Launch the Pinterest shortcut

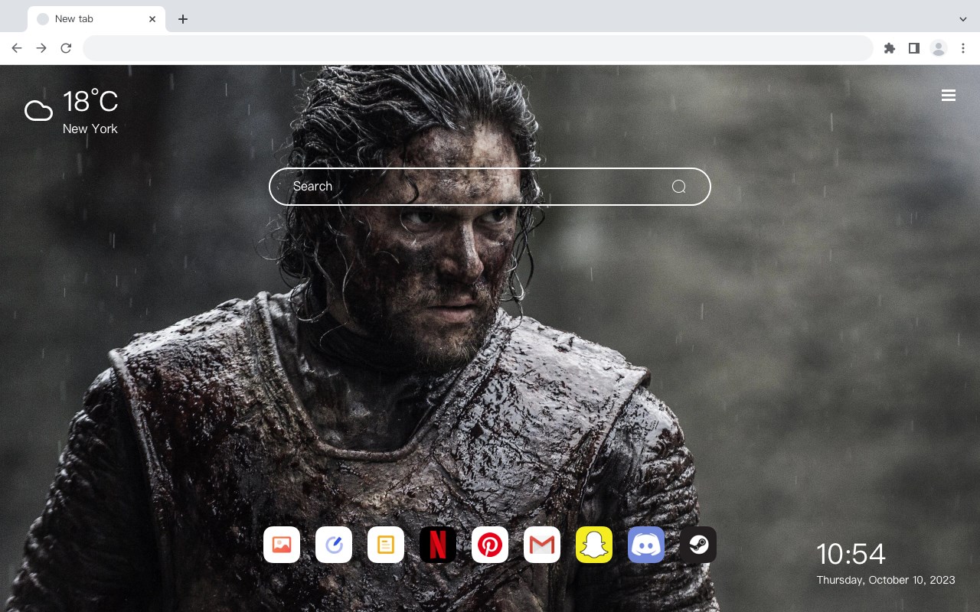[490, 545]
